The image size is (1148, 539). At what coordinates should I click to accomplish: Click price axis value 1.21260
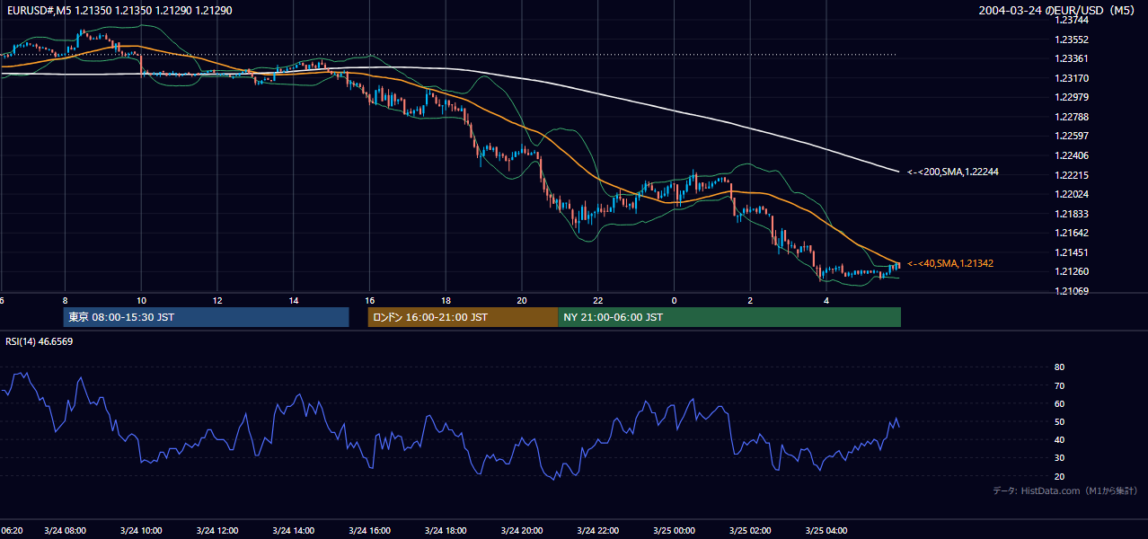(1070, 271)
